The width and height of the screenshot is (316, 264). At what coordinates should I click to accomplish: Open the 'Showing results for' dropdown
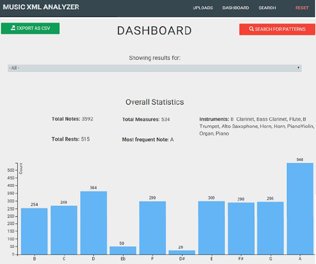tap(155, 68)
